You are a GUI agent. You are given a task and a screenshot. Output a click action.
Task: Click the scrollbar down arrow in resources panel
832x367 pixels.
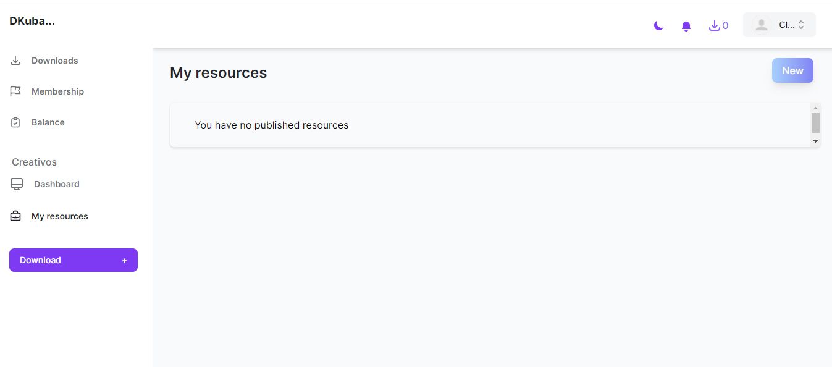tap(815, 141)
